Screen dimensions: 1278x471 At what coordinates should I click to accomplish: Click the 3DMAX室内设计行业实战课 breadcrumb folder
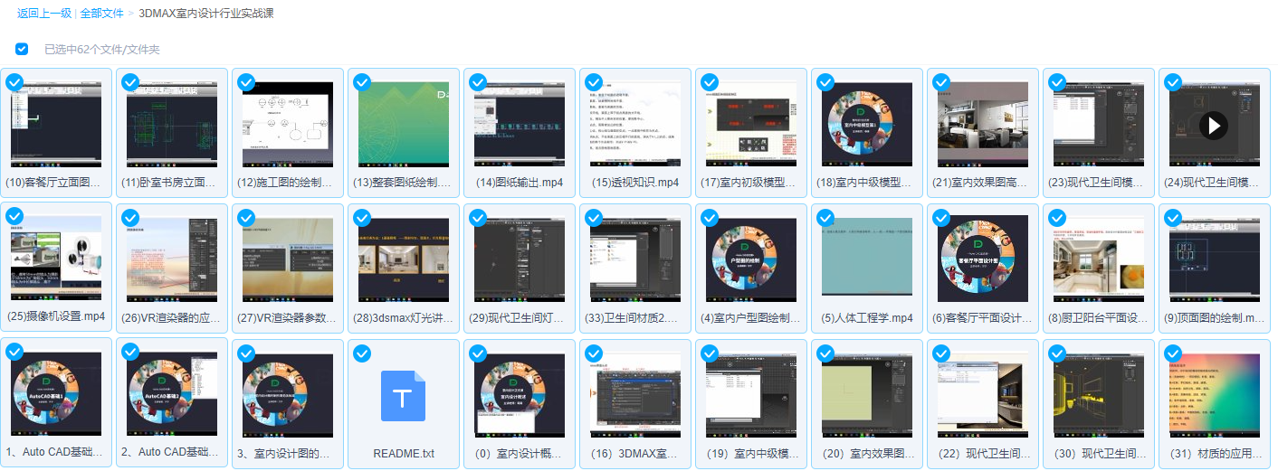pyautogui.click(x=206, y=14)
